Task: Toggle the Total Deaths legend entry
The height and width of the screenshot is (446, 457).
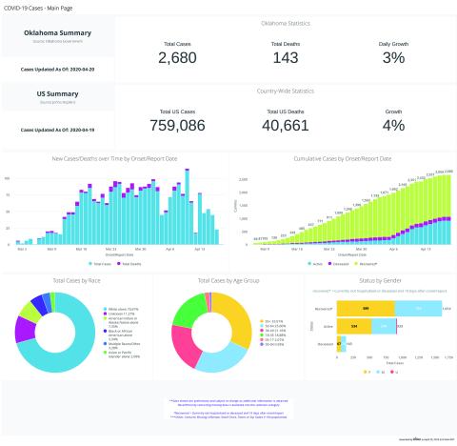Action: click(129, 264)
